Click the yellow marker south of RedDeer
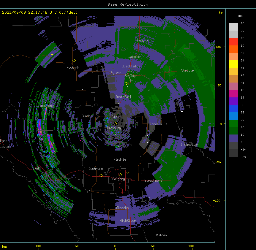 tap(126, 83)
